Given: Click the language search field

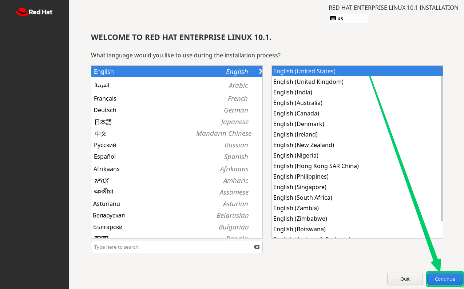Looking at the screenshot, I should point(177,247).
